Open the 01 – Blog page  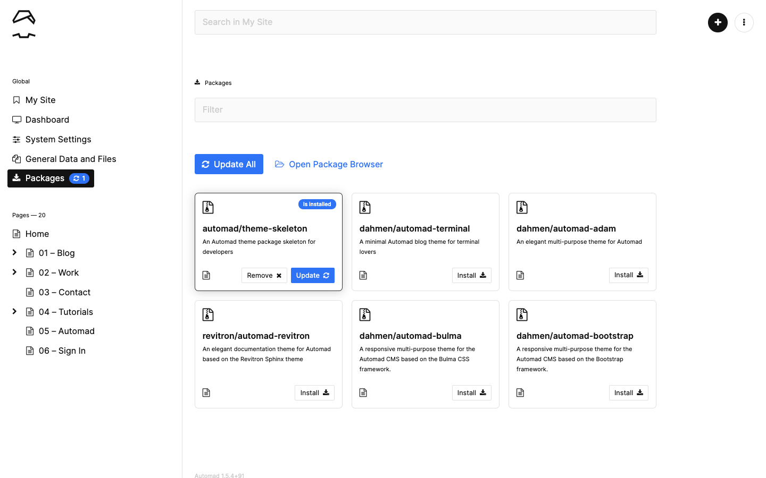(51, 253)
